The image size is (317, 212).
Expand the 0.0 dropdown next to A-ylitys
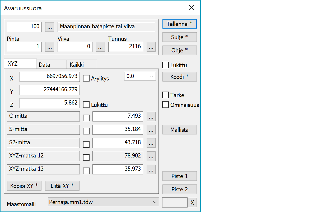pyautogui.click(x=140, y=76)
